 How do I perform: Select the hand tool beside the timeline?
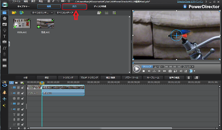coord(5,93)
